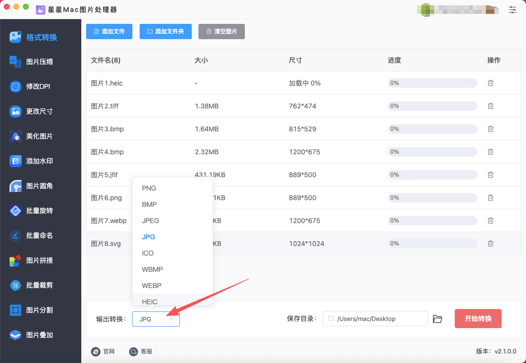Select the 图片7.webp file name
Screen dimensions: 526x363
coord(109,221)
